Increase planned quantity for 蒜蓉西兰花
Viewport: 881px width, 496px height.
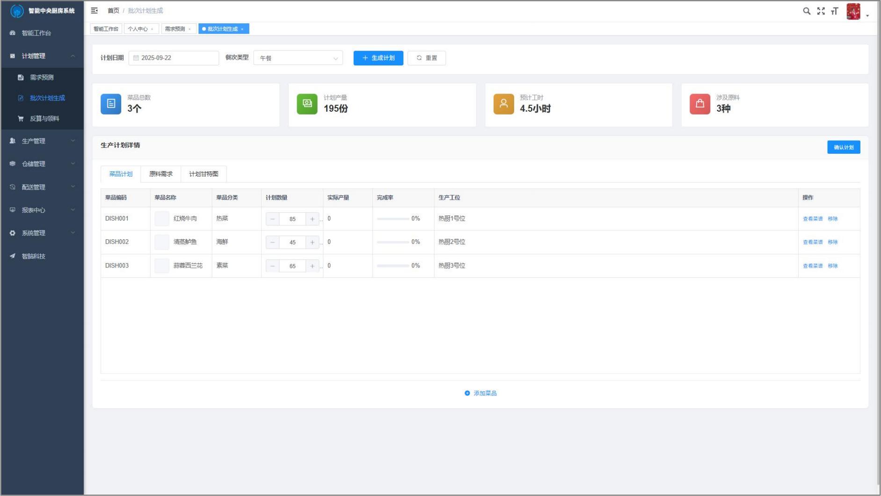[x=312, y=266]
